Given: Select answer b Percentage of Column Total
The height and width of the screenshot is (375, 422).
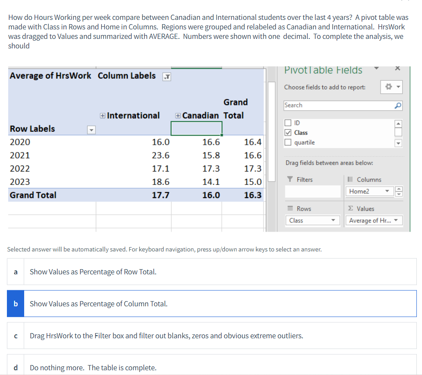Looking at the screenshot, I should click(212, 304).
